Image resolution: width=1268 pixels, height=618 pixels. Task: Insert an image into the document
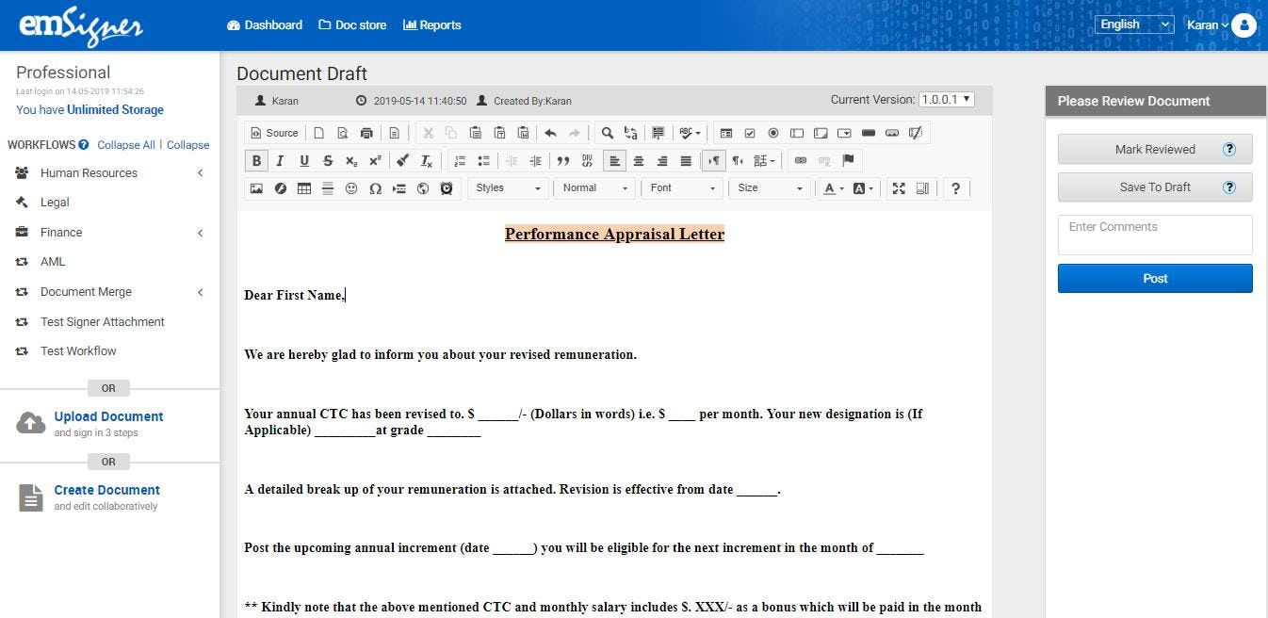(255, 188)
